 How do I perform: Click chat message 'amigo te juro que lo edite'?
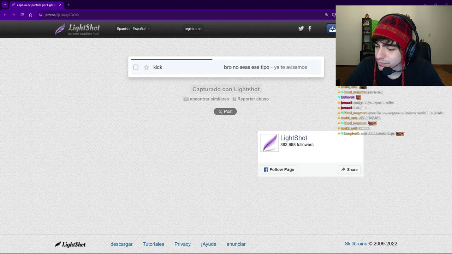tap(373, 103)
